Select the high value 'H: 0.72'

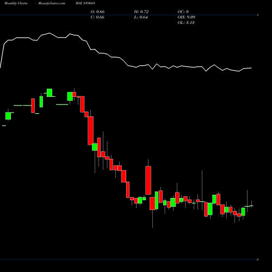[141, 12]
